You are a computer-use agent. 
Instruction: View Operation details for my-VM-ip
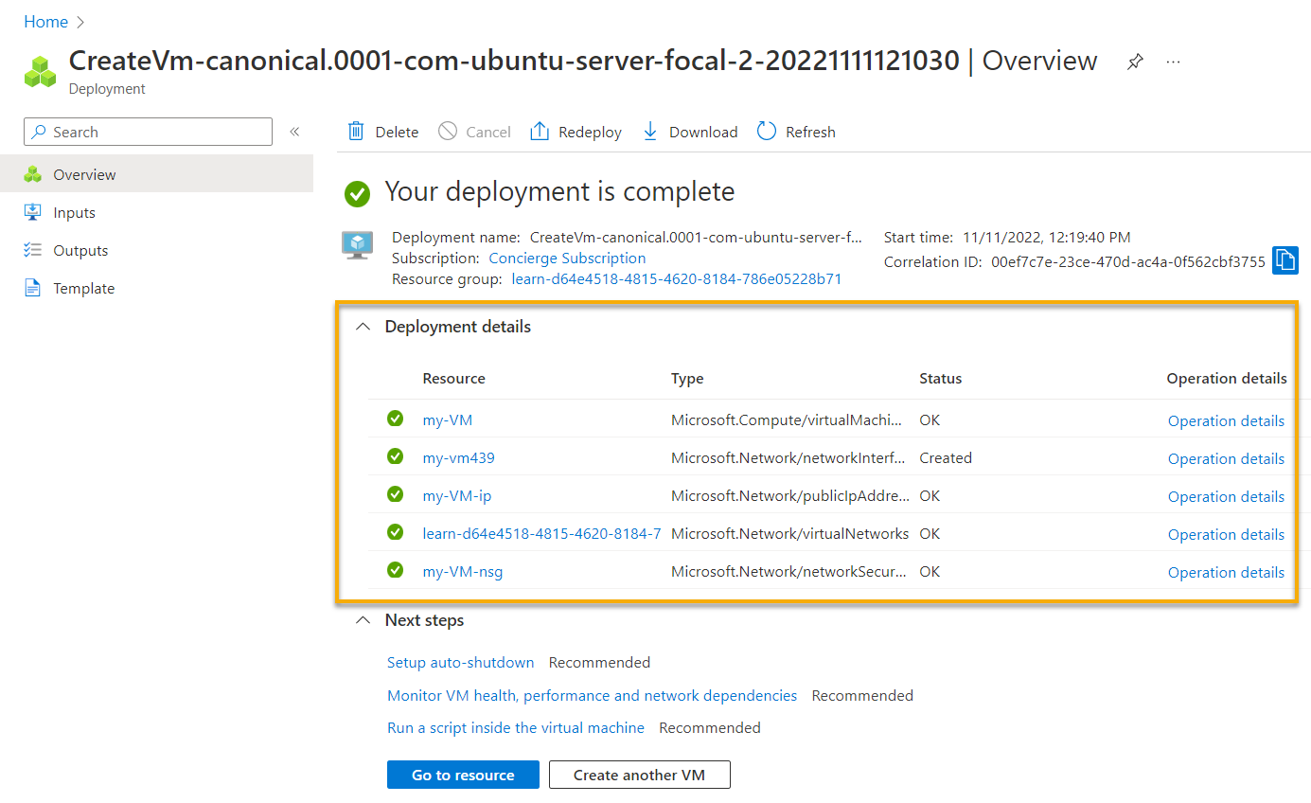tap(1226, 496)
